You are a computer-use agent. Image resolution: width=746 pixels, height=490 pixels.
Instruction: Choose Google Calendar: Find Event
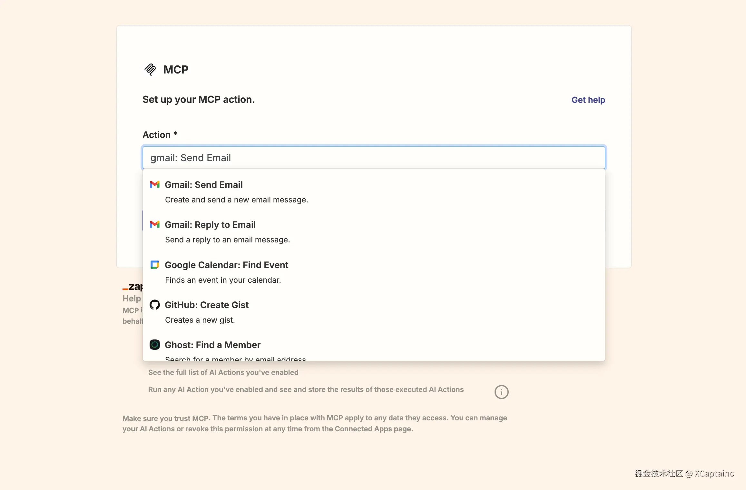(226, 265)
